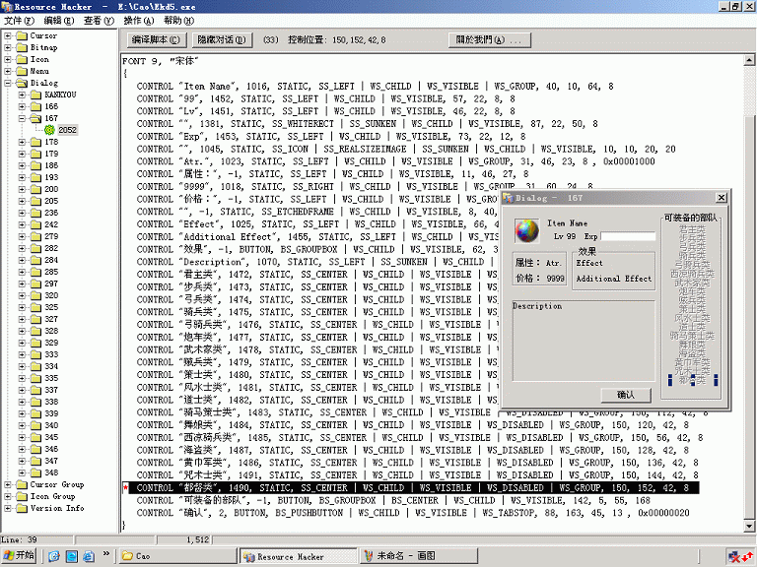Collapse the 167 folder node

click(21, 118)
